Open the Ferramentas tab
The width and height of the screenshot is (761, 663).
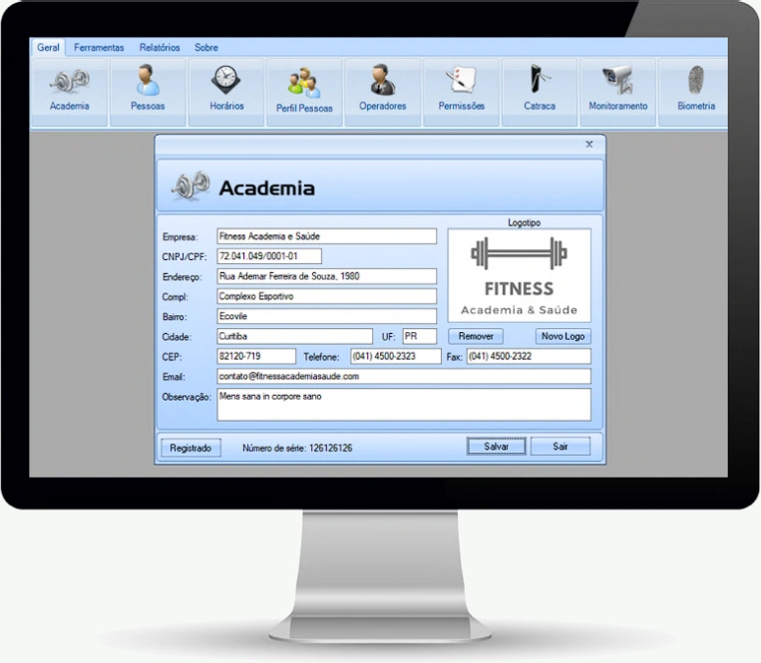click(99, 48)
